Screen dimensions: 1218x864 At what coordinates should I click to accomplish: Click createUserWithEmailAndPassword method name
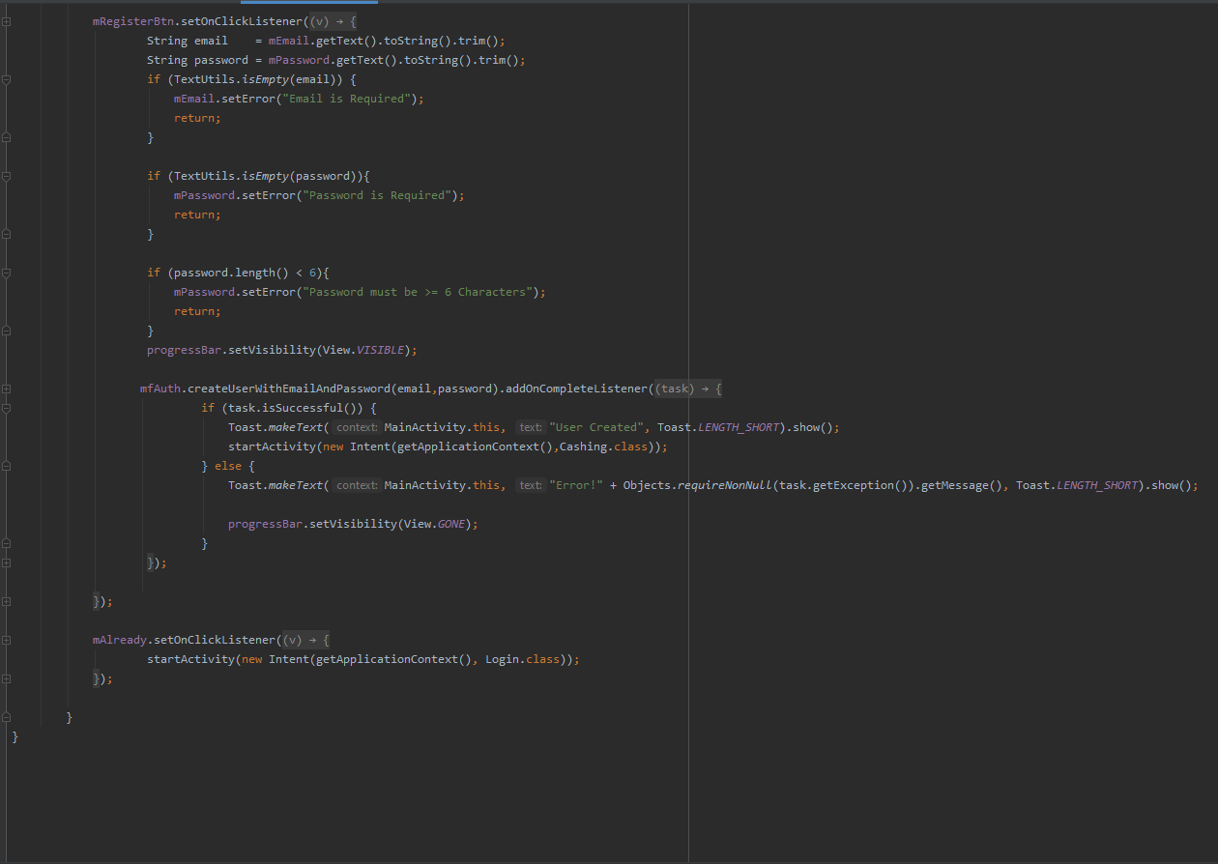[x=289, y=389]
